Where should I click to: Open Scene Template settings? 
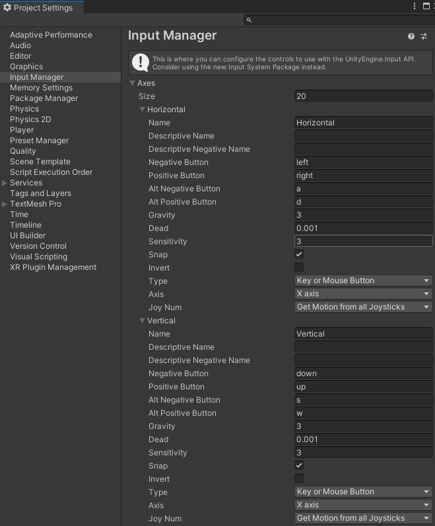click(40, 162)
